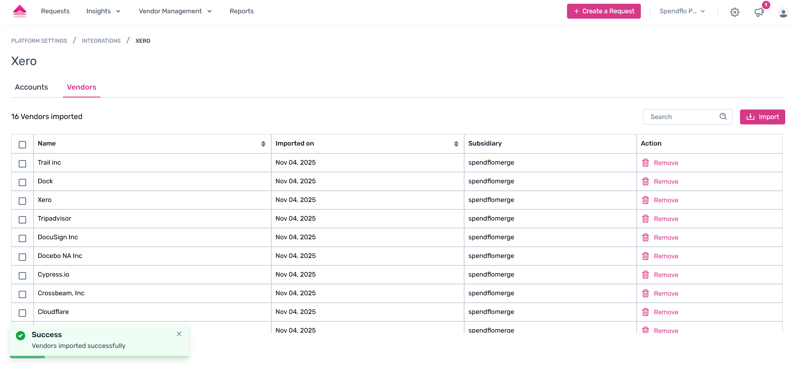Focus the vendor Search field
796x367 pixels.
point(687,117)
